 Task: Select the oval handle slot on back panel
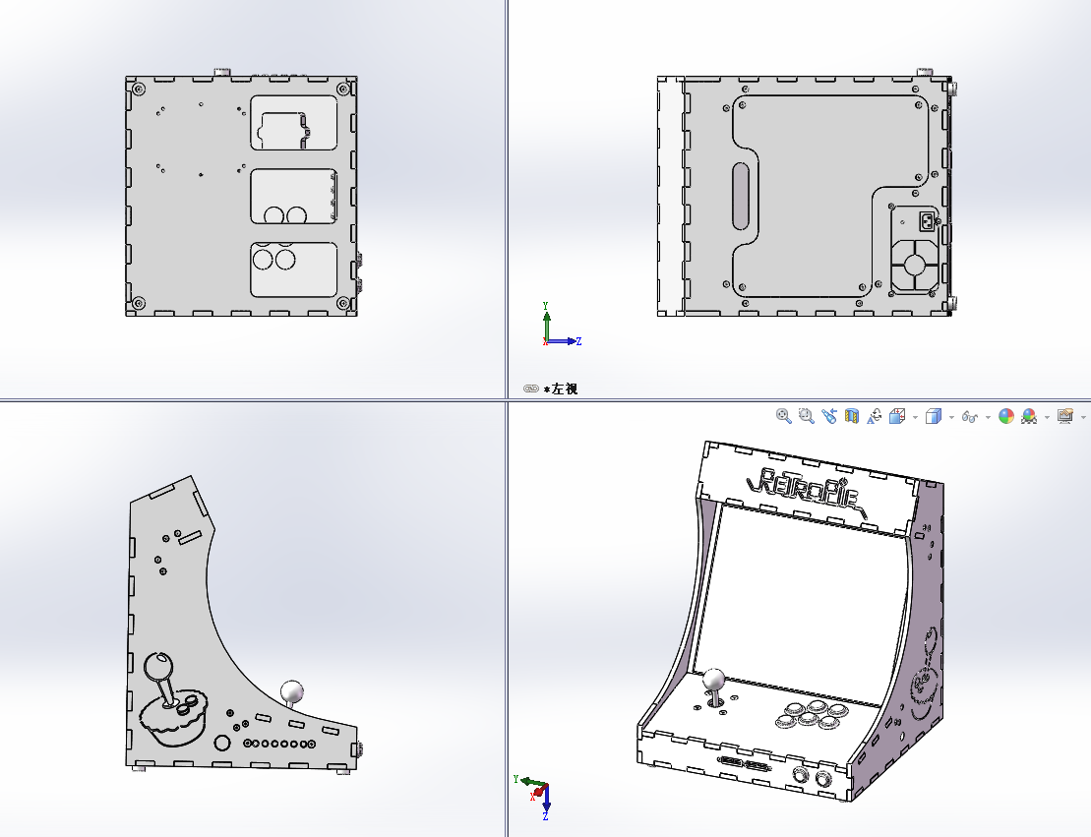741,197
